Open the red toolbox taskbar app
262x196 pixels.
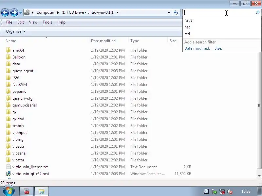(x=27, y=191)
